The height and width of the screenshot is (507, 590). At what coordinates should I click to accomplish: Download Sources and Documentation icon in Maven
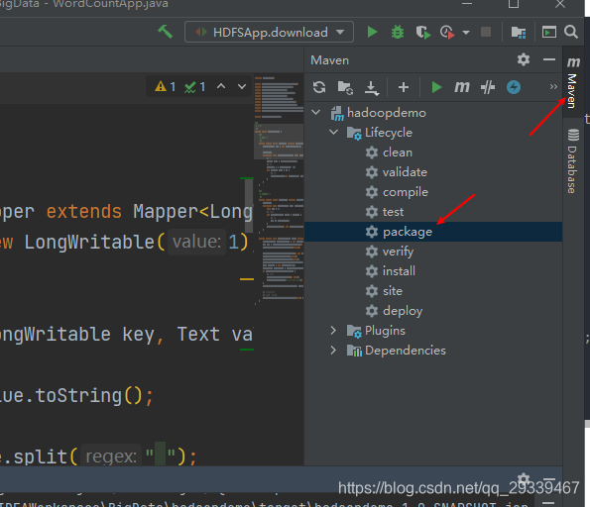point(372,87)
